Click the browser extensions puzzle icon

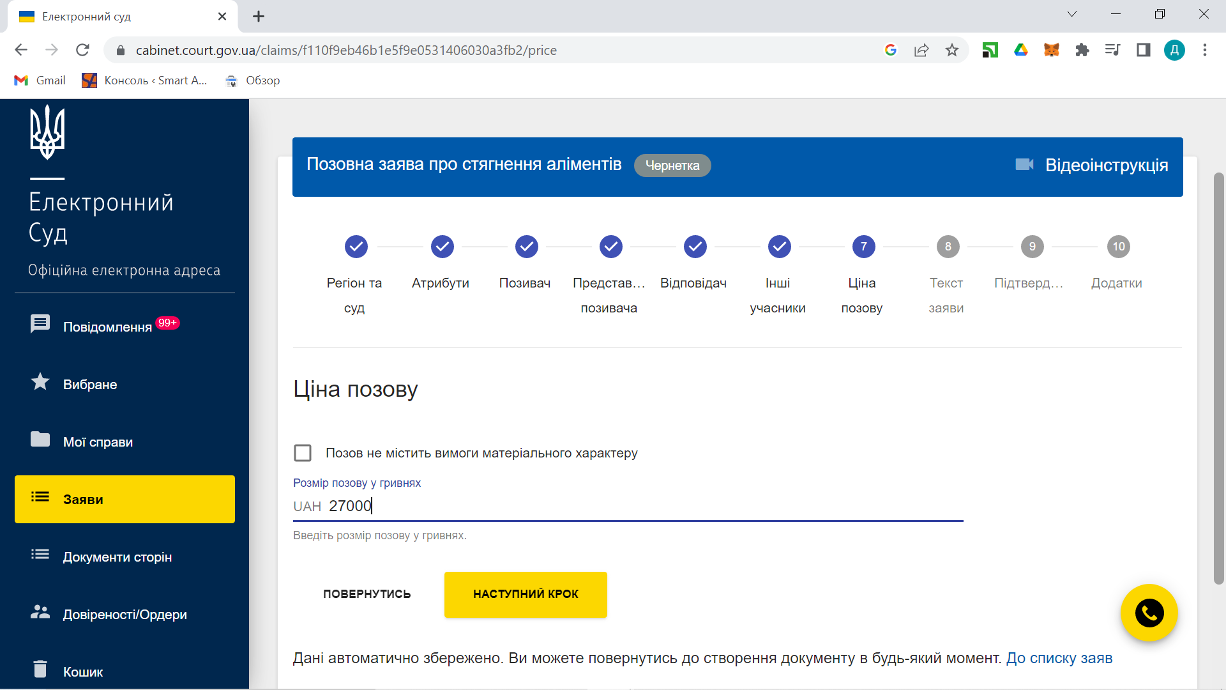tap(1082, 50)
